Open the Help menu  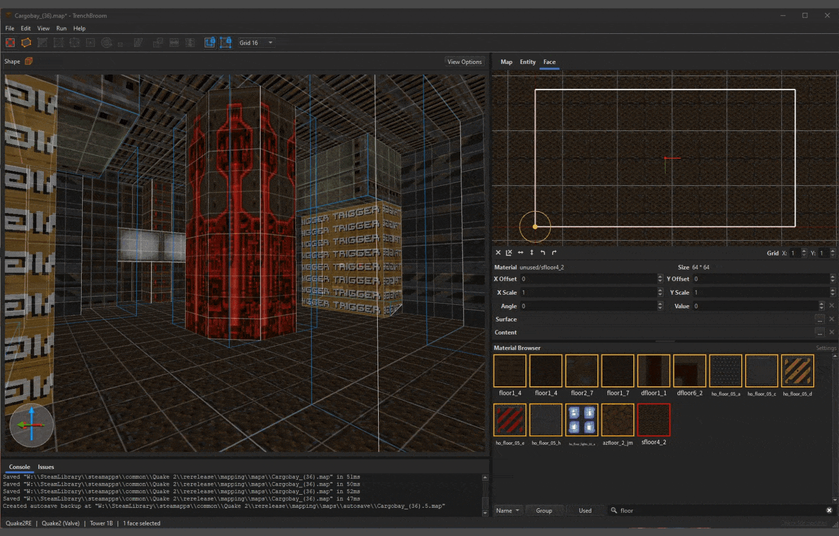point(79,29)
